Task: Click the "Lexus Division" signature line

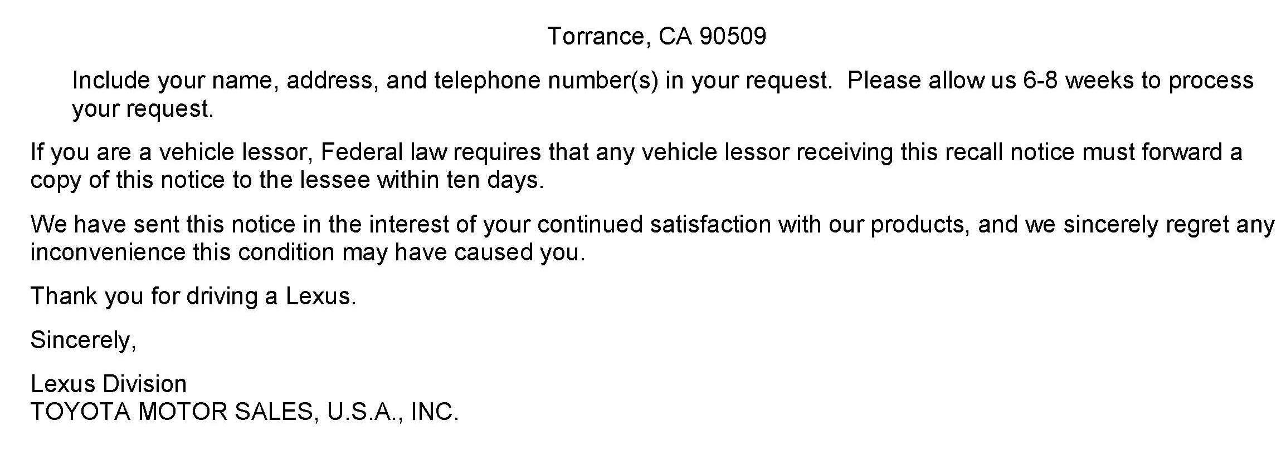Action: (x=109, y=384)
